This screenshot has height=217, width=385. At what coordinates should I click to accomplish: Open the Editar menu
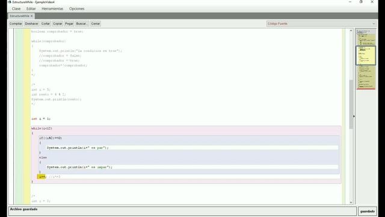[31, 8]
